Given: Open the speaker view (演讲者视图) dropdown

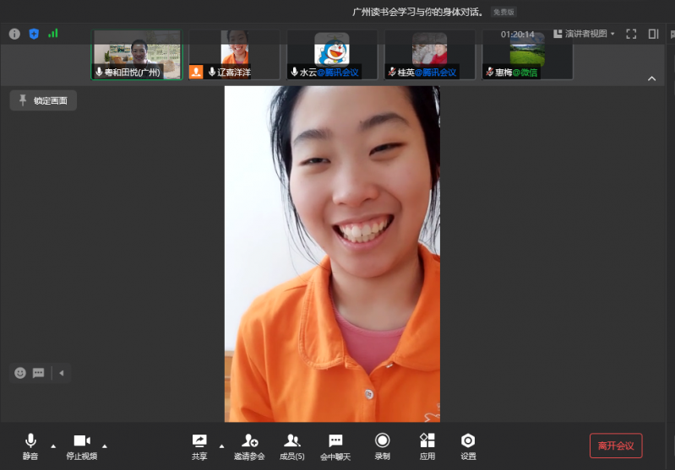Looking at the screenshot, I should coord(585,34).
